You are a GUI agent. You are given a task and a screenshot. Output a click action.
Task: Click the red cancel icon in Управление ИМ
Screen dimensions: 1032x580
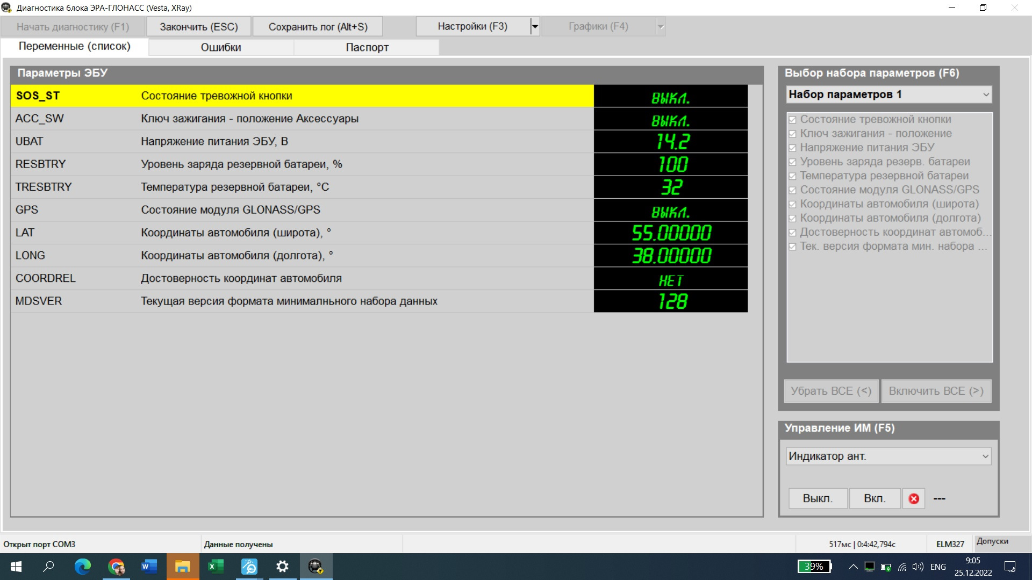click(x=914, y=498)
